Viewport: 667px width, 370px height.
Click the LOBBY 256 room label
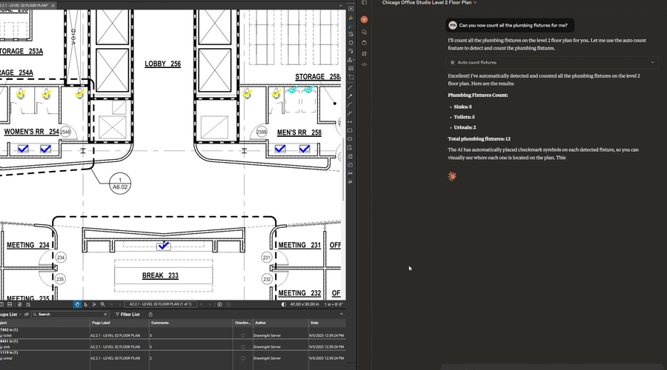pyautogui.click(x=162, y=64)
